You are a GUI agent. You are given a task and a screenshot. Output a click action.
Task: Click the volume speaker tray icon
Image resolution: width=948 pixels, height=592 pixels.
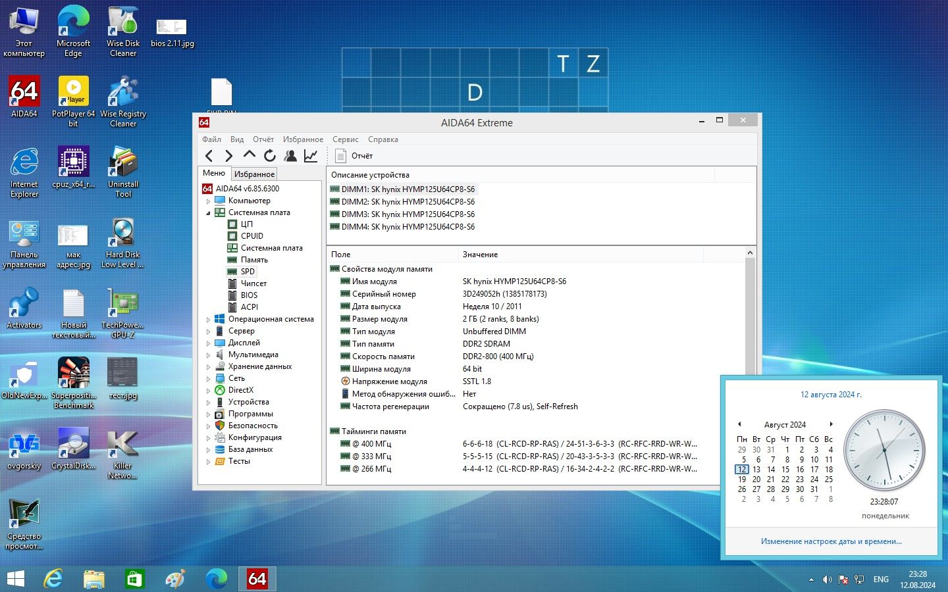pos(827,580)
